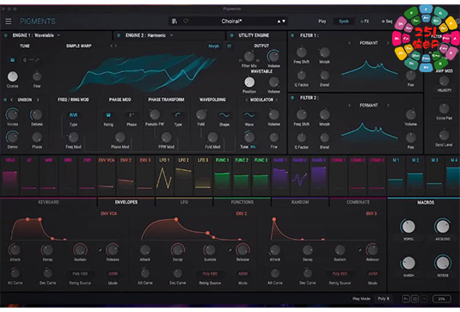This screenshot has height=312, width=460.
Task: Expand Engine 2 Harmonic type dropdown
Action: click(x=172, y=35)
